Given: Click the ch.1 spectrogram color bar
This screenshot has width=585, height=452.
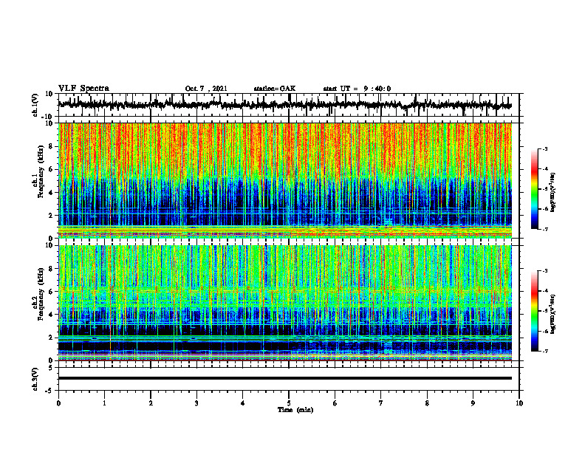Looking at the screenshot, I should (534, 189).
